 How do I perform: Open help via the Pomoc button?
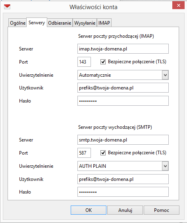click(162, 210)
